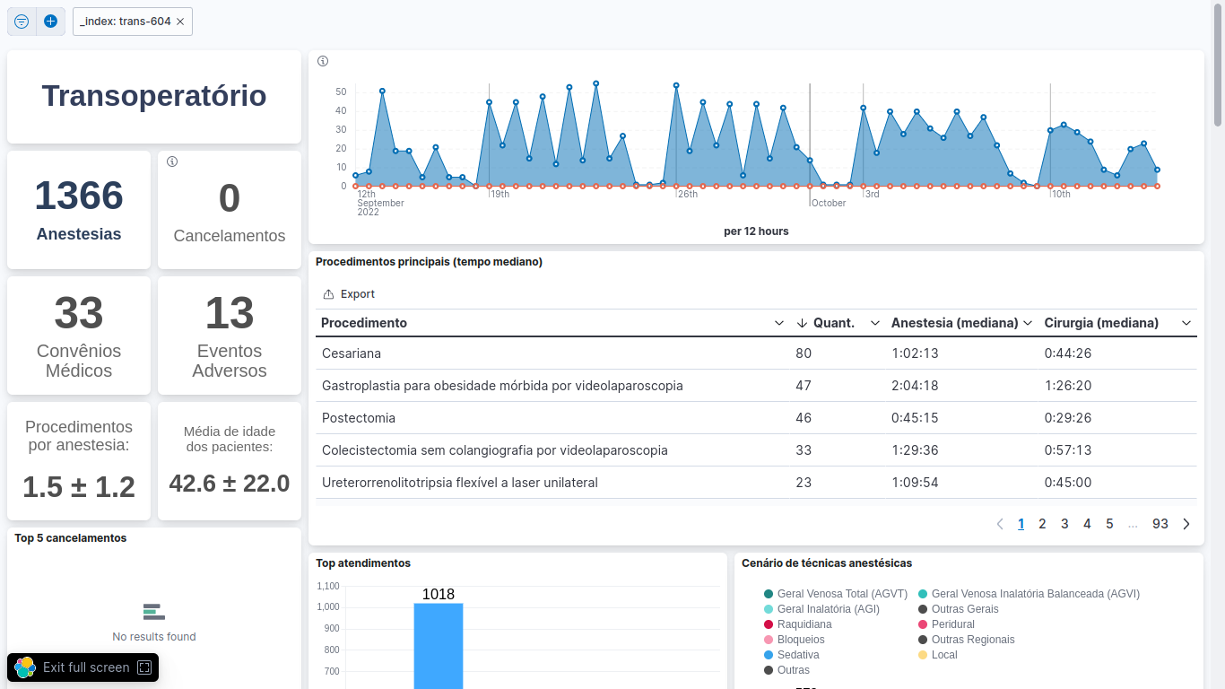Go to next page of table

[1186, 524]
